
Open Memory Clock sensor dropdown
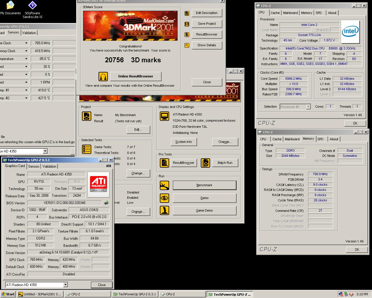pyautogui.click(x=26, y=51)
